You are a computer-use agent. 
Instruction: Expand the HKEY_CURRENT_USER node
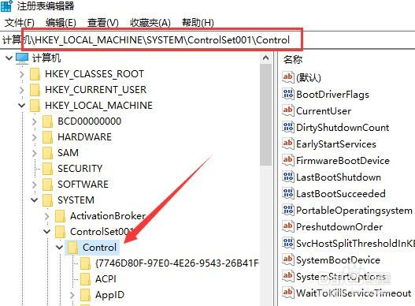click(x=22, y=90)
